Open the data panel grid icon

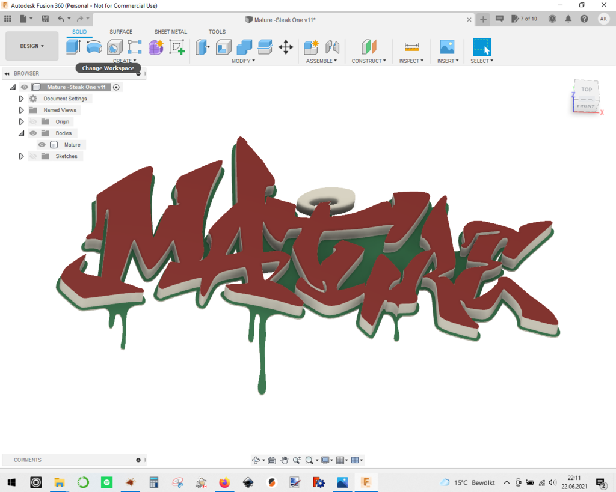pyautogui.click(x=7, y=19)
